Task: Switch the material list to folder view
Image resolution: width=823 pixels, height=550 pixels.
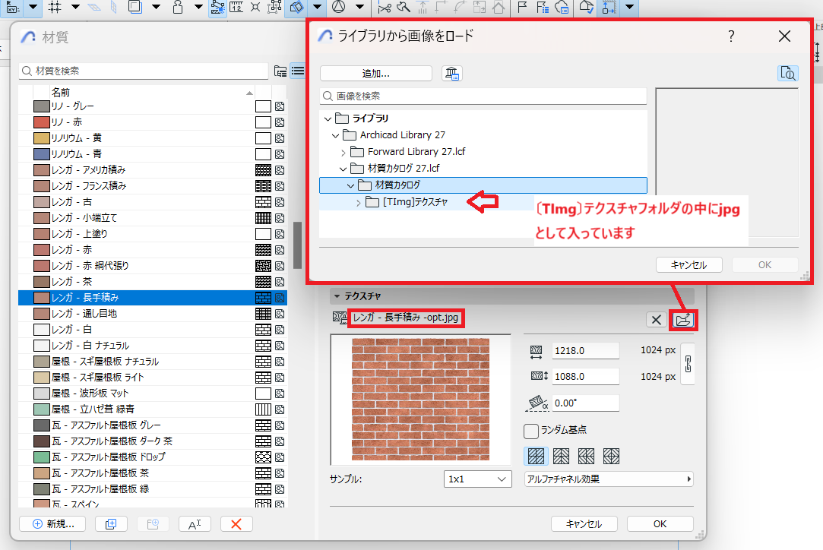Action: click(280, 71)
